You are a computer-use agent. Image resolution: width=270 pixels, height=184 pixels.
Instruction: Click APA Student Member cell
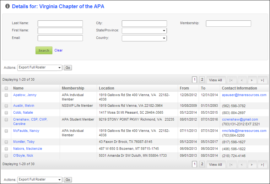[x=78, y=119]
